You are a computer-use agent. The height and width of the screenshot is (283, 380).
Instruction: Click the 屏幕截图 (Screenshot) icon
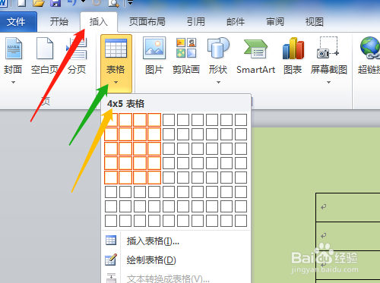point(328,47)
